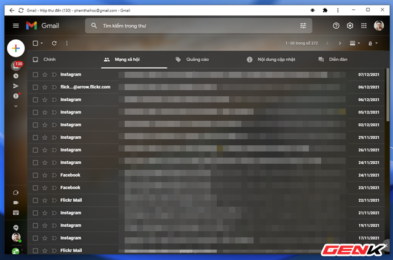
Task: Open the display density dropdown
Action: click(355, 44)
